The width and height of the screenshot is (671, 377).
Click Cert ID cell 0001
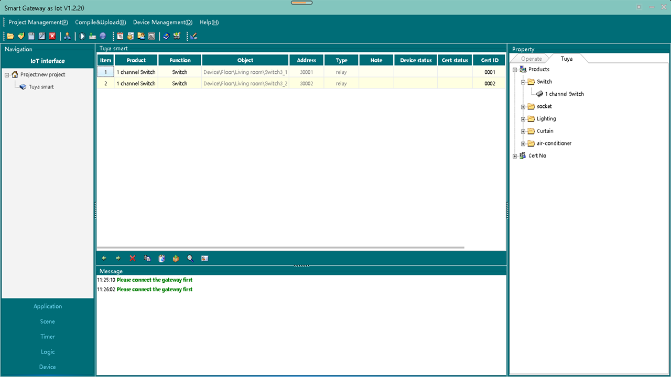[x=490, y=72]
